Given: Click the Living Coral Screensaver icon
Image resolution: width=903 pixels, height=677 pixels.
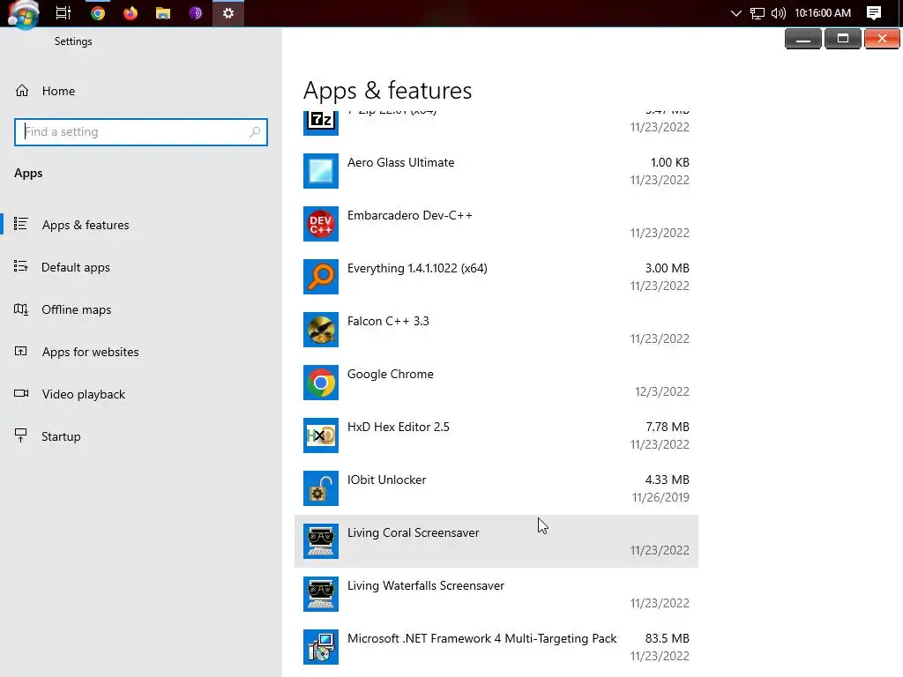Looking at the screenshot, I should point(321,542).
